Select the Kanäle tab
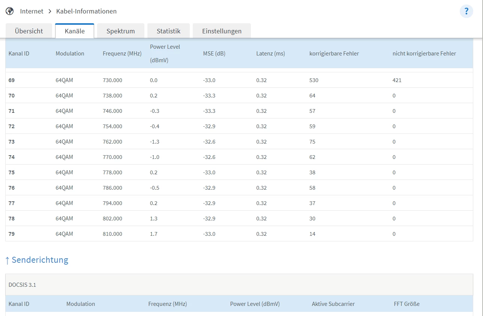This screenshot has width=483, height=316. [x=75, y=31]
